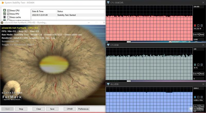Close the 141.151 W power graph window
The height and width of the screenshot is (113, 206).
coord(203,3)
